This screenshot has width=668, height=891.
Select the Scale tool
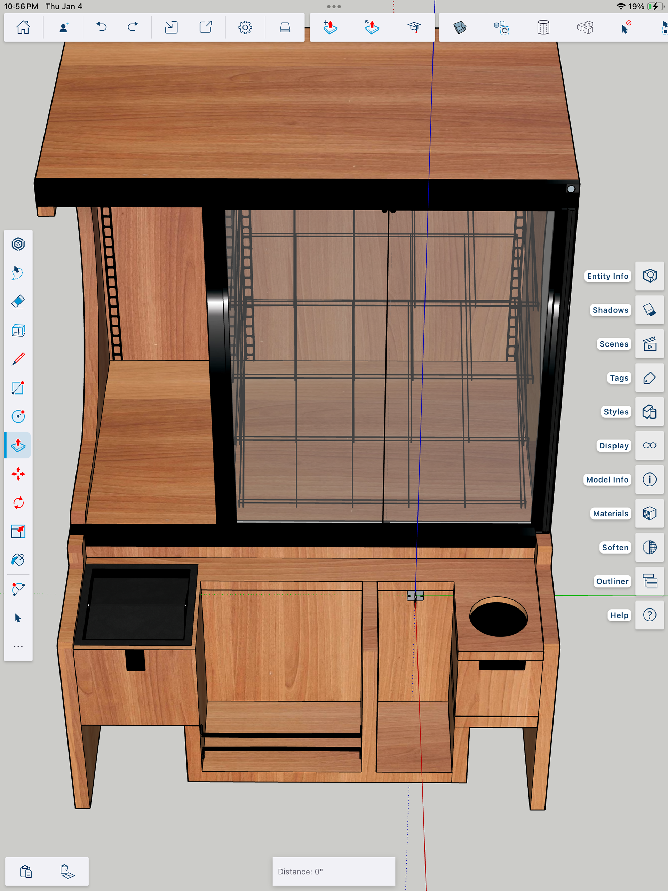(18, 531)
